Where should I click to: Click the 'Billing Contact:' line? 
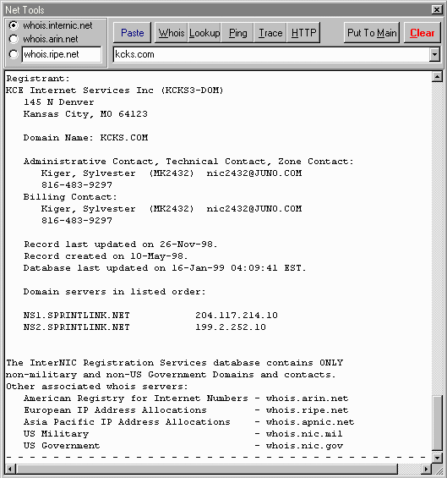[x=70, y=197]
